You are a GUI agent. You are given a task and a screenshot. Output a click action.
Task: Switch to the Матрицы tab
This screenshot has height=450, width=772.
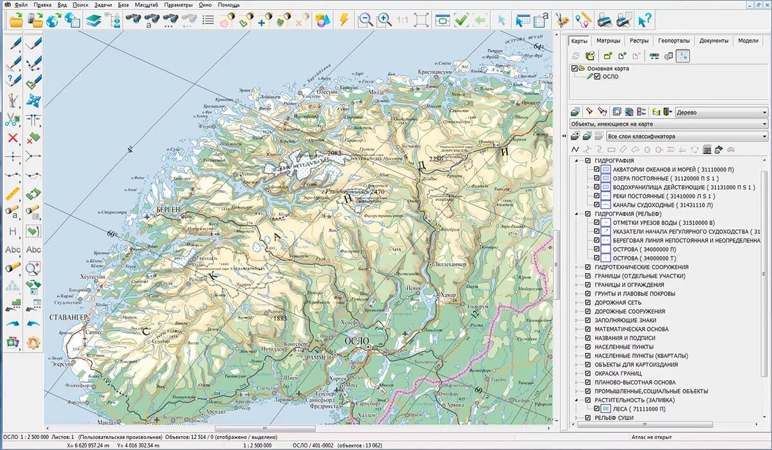coord(608,40)
